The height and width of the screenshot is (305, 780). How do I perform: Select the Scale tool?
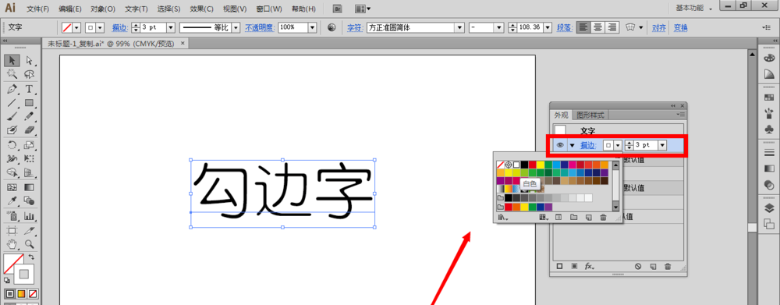(x=29, y=145)
